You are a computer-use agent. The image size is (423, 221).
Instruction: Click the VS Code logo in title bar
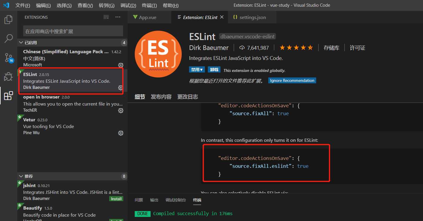click(6, 5)
